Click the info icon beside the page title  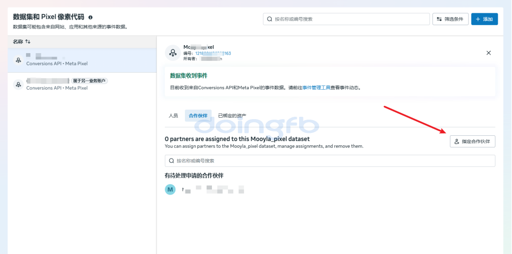[x=91, y=18]
